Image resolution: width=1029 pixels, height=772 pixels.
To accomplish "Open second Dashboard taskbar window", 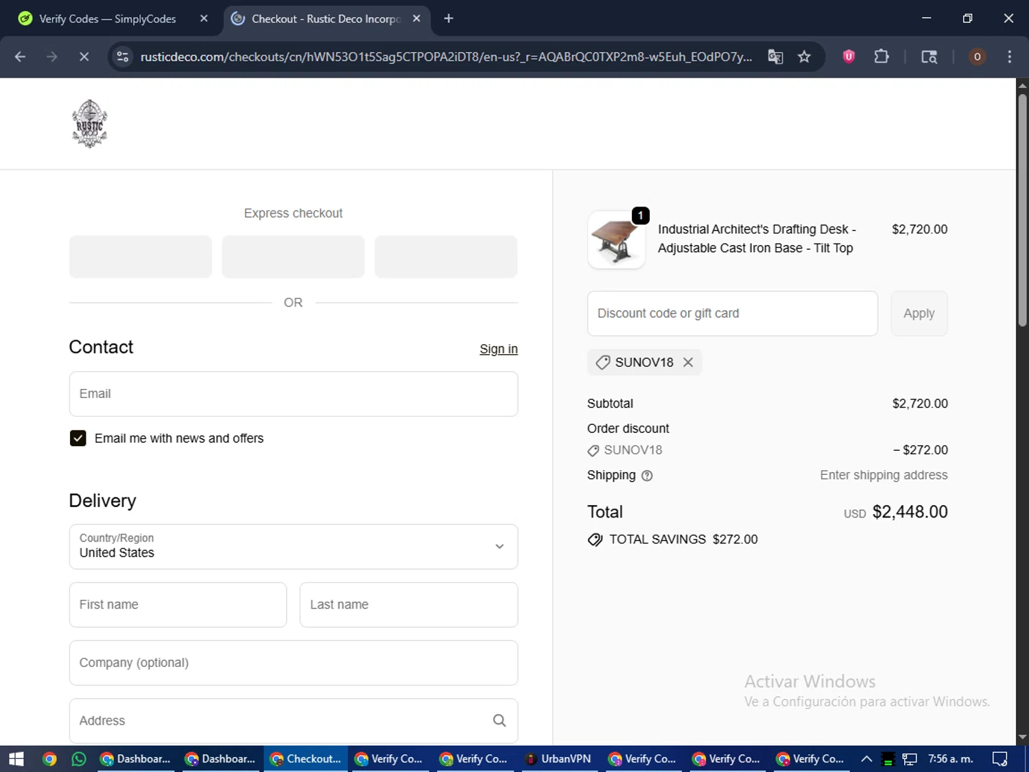I will tap(221, 759).
